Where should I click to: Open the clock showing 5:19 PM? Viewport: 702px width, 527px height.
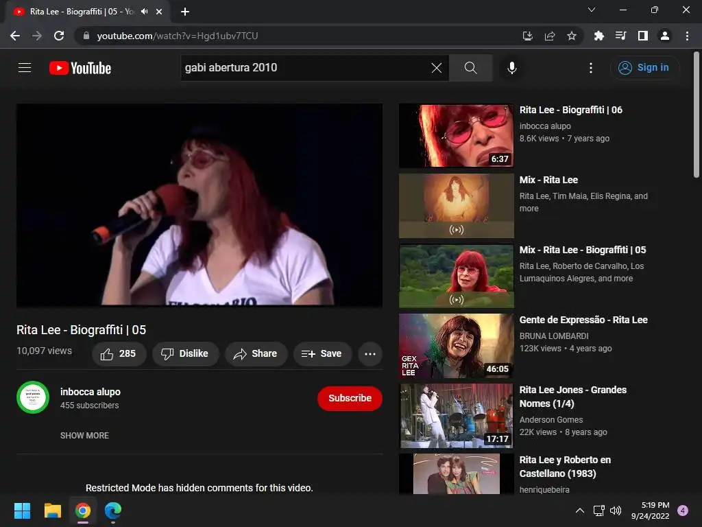[650, 511]
